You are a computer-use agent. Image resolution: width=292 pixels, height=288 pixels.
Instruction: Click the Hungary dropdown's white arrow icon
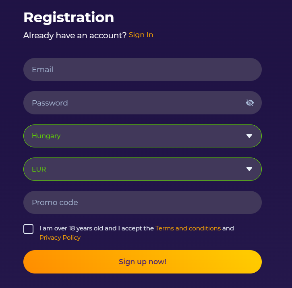249,136
